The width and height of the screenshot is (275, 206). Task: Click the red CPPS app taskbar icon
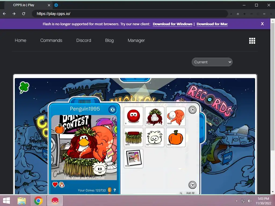pos(55,201)
